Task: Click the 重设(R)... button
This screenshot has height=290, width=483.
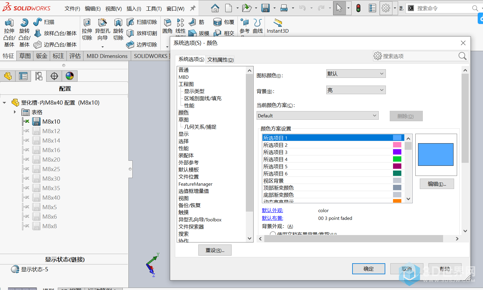Action: pyautogui.click(x=215, y=250)
